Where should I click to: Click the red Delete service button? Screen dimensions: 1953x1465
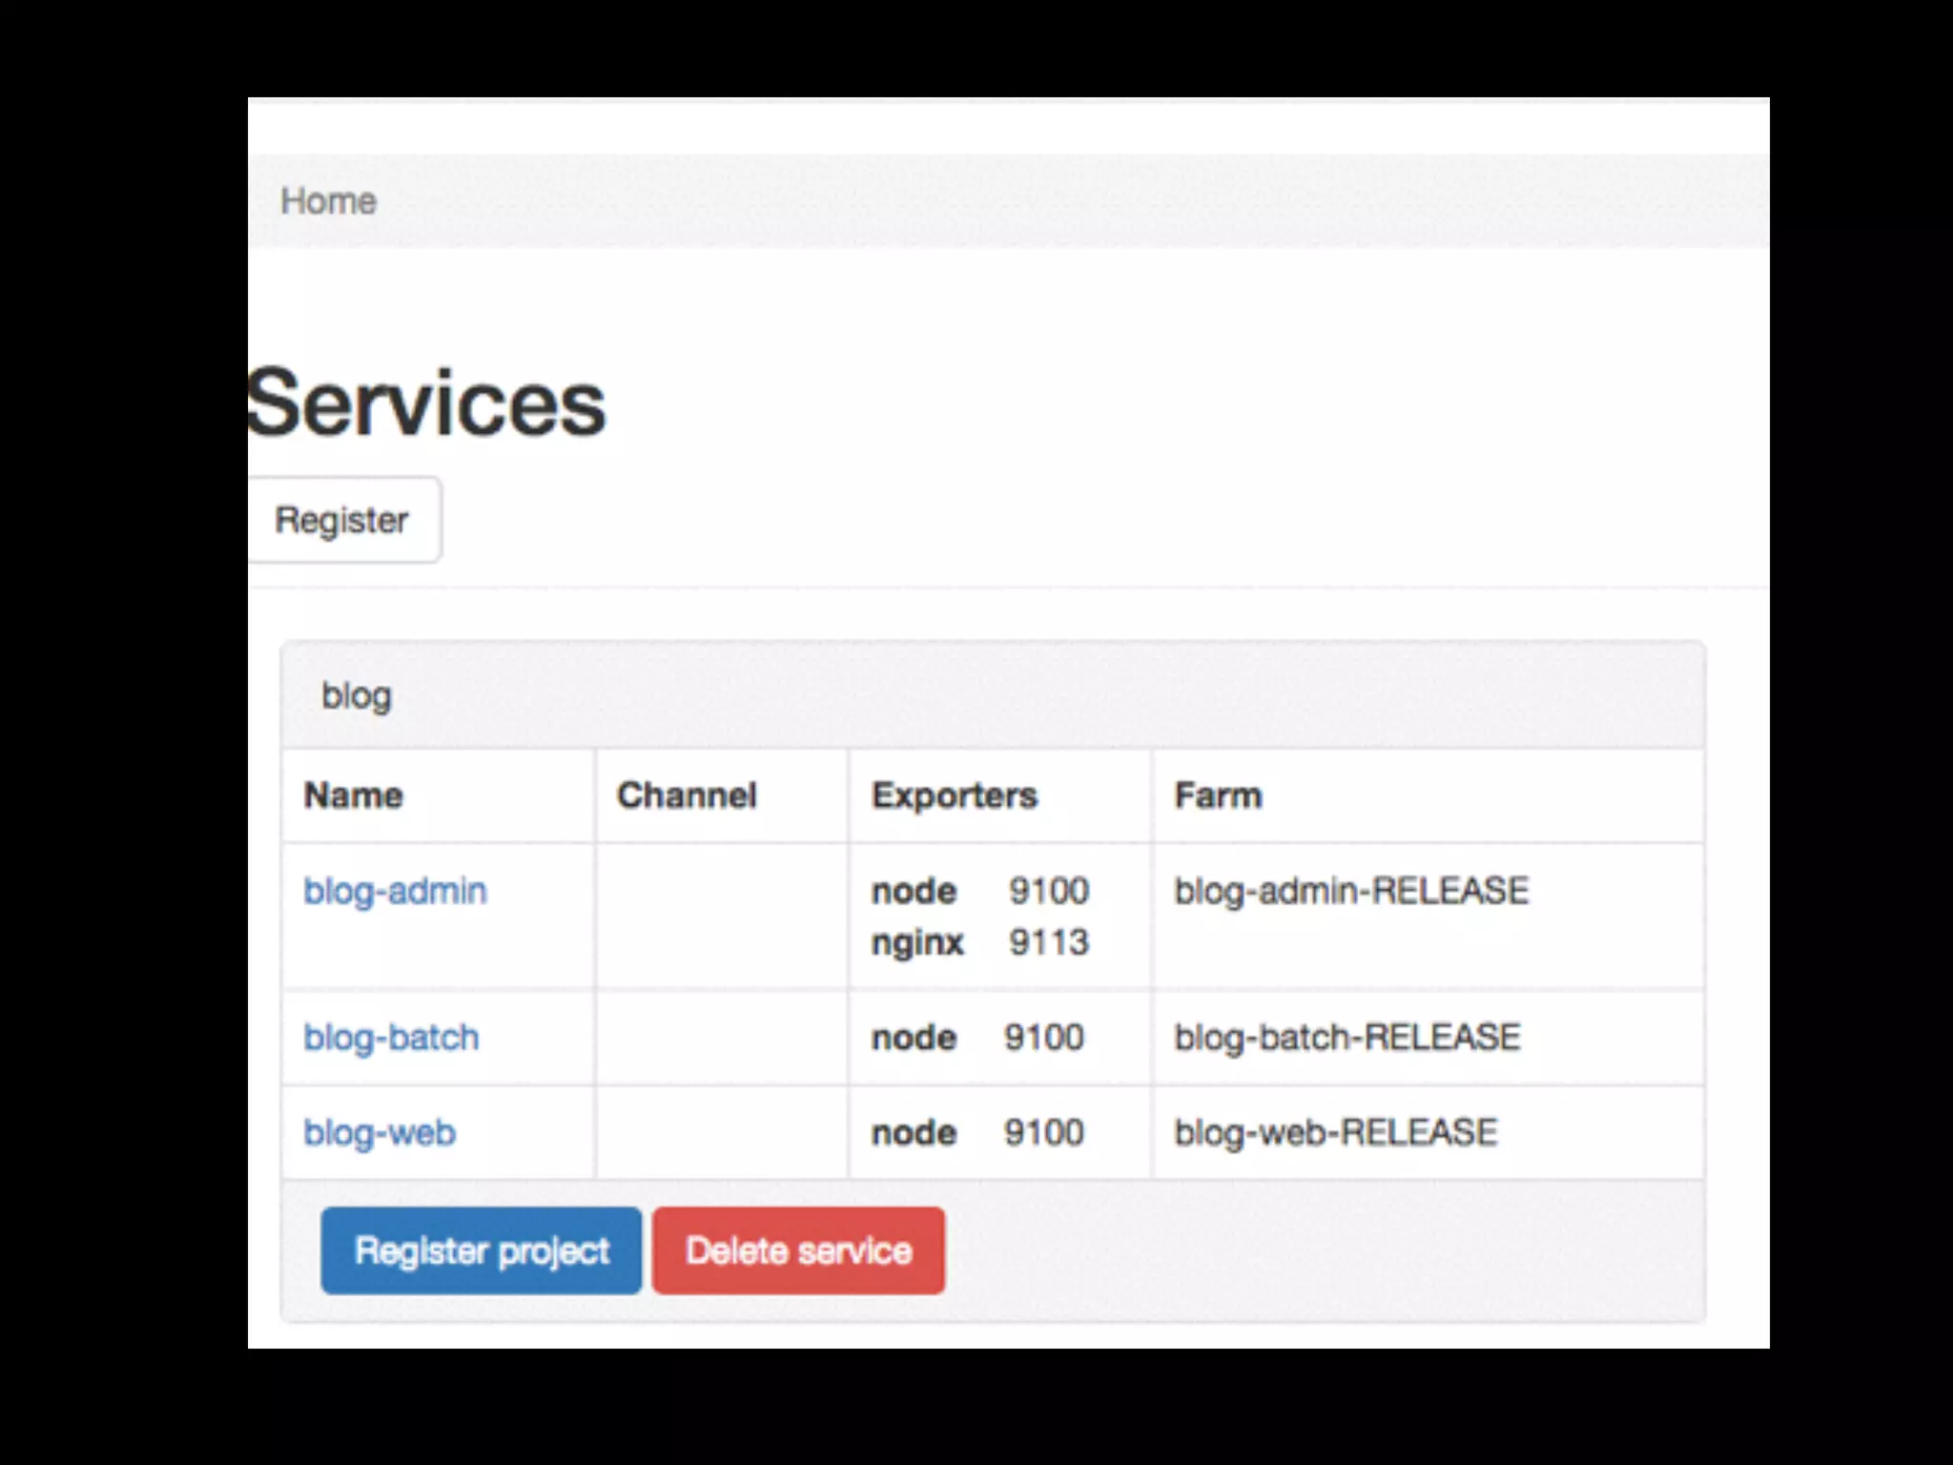pos(798,1250)
